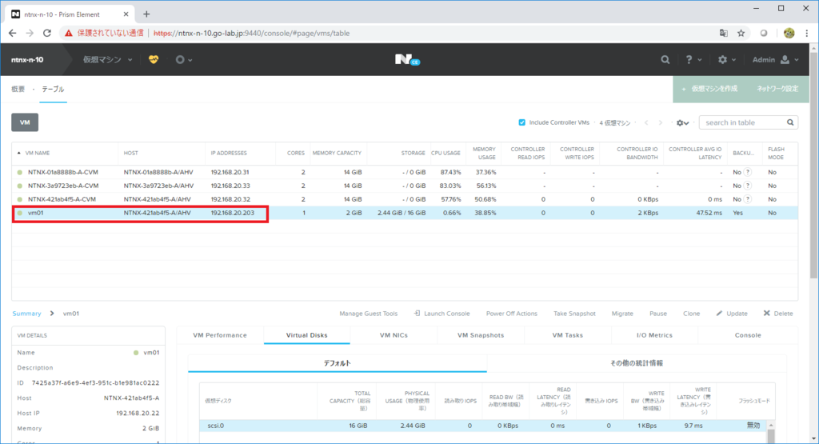Sort by CPU USAGE column header

coord(445,153)
